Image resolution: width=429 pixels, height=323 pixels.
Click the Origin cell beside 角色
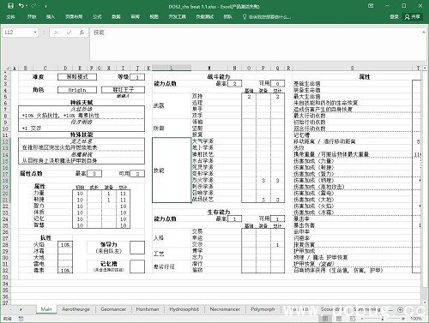pos(77,90)
